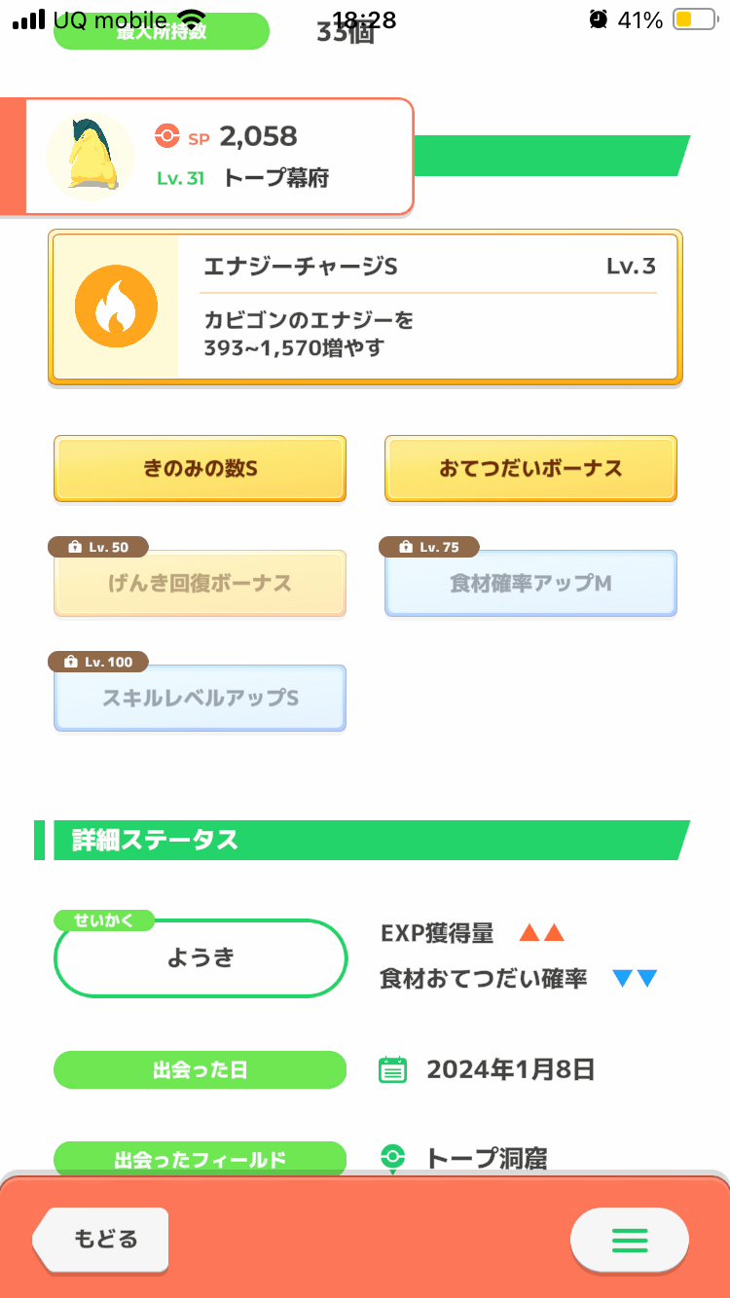Open the エナジーチャージS main skill card

365,308
